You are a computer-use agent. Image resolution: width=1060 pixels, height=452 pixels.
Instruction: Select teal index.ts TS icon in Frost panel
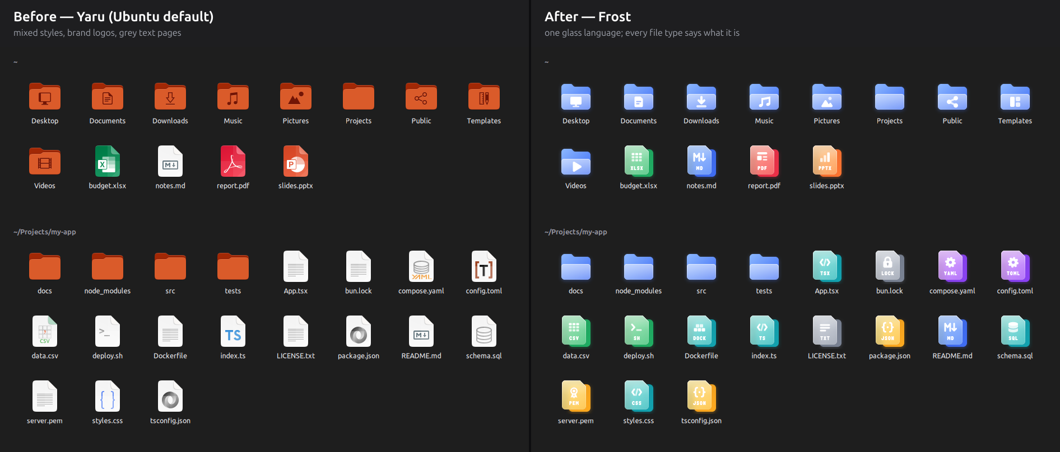point(764,331)
